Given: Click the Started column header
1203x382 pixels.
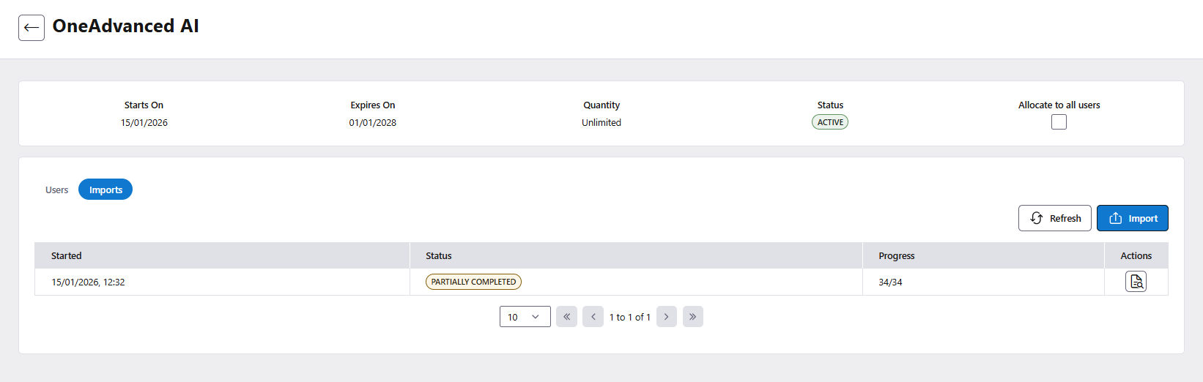Looking at the screenshot, I should point(67,255).
